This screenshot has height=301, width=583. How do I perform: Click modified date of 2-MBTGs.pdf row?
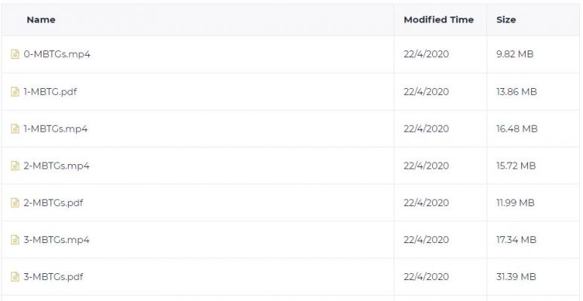[426, 202]
